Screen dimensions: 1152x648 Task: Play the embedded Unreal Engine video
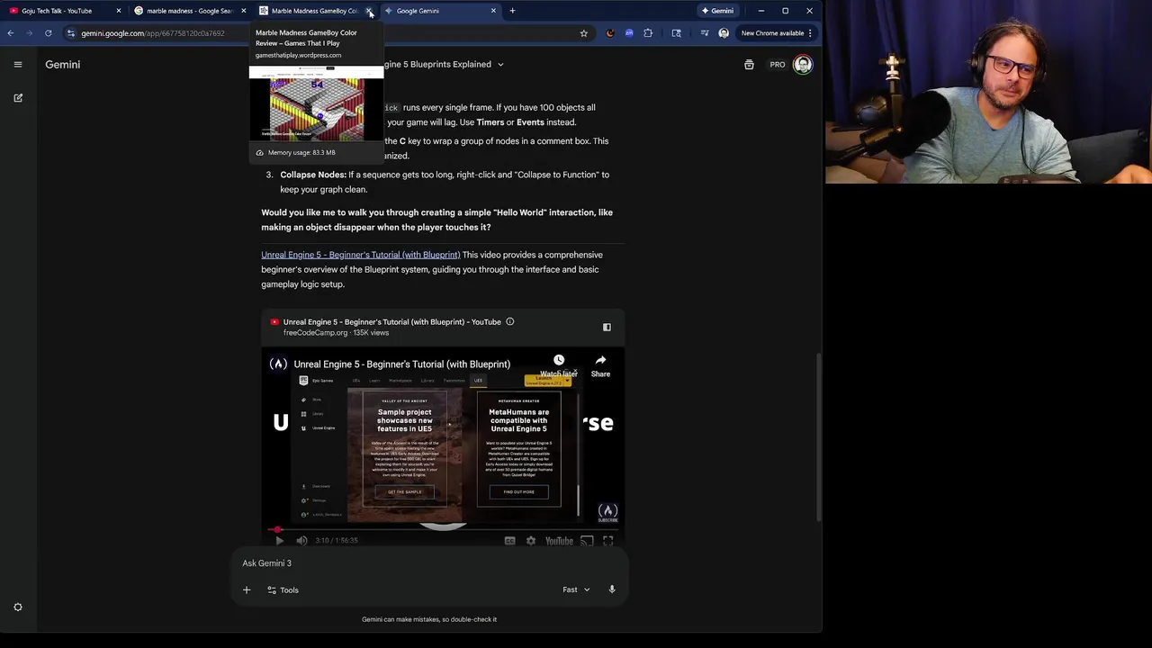pyautogui.click(x=279, y=541)
